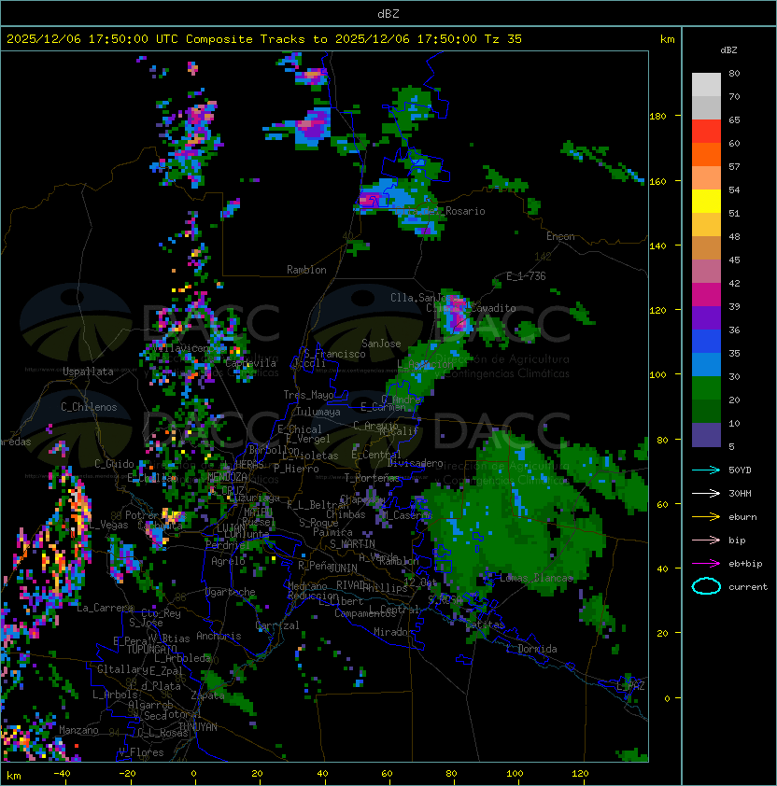
Task: Click the 'S_Francisco' map label
Action: pos(334,354)
